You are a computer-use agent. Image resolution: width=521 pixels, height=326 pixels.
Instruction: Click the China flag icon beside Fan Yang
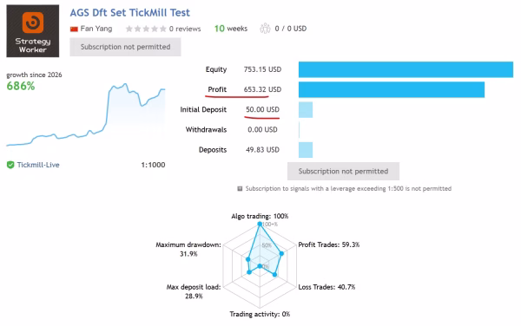click(x=74, y=29)
